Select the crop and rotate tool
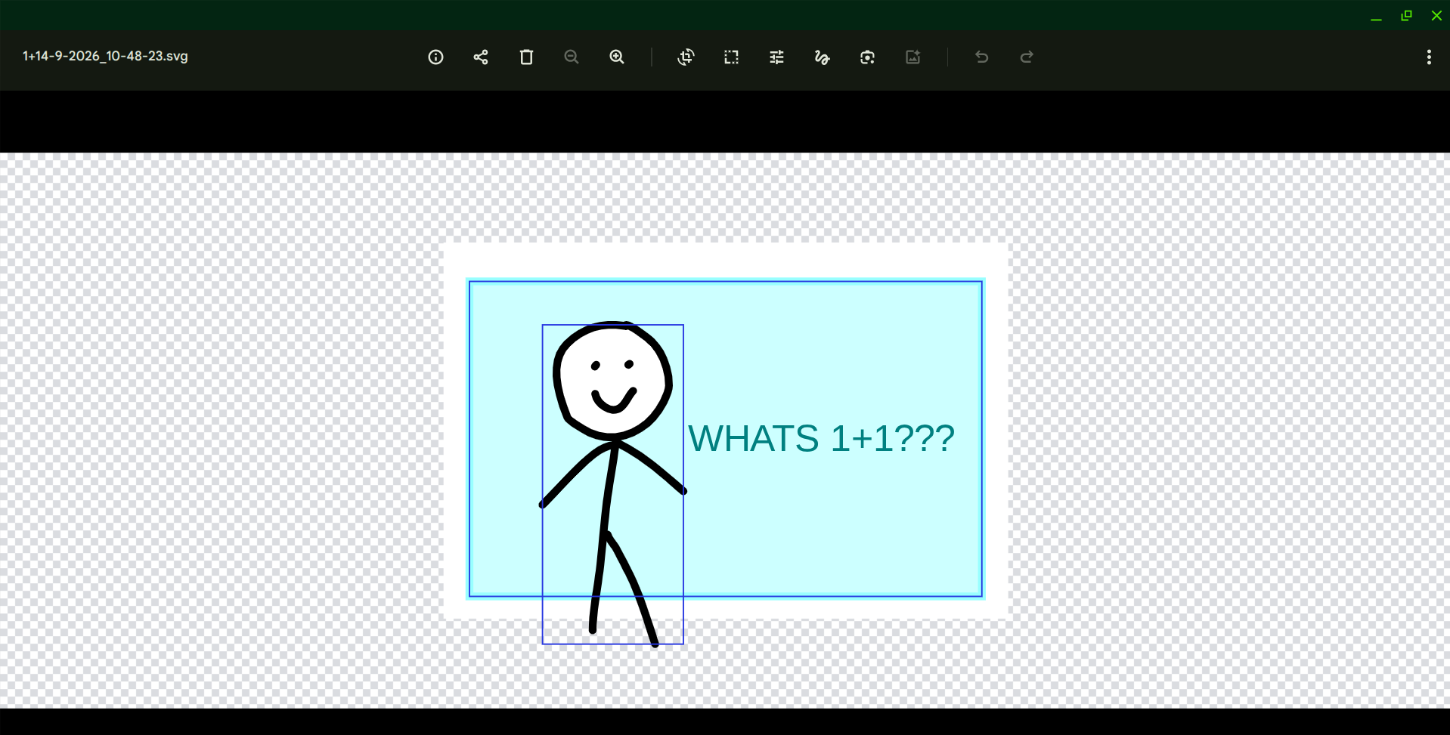Viewport: 1450px width, 735px height. 686,57
